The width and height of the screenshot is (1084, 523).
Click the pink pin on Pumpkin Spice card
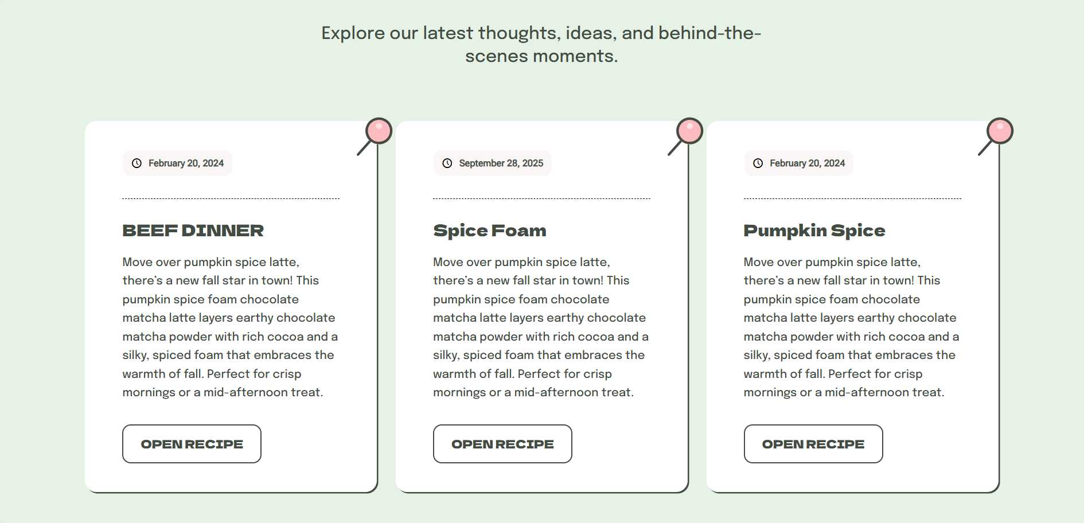pos(1000,131)
